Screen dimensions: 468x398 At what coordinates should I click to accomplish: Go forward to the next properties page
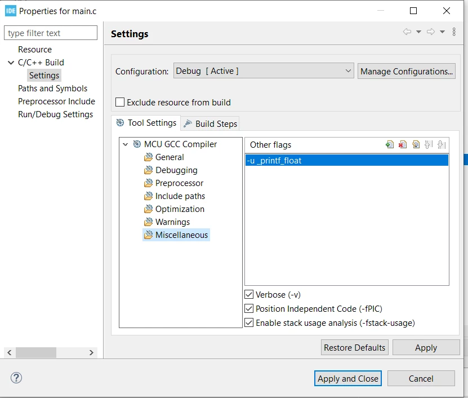coord(431,32)
